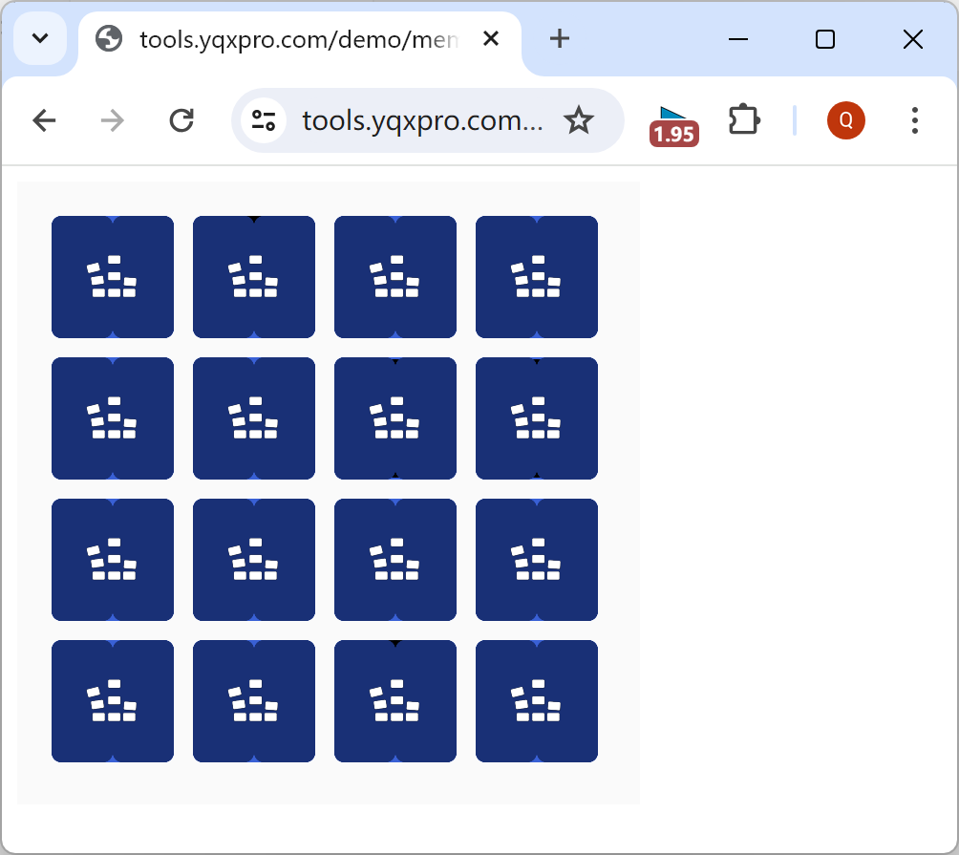Flip the fourth card in the bottom row
959x855 pixels.
tap(537, 701)
